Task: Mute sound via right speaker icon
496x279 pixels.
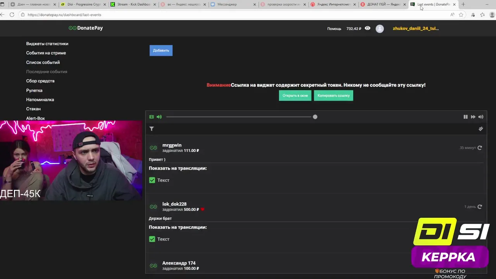Action: [x=481, y=117]
